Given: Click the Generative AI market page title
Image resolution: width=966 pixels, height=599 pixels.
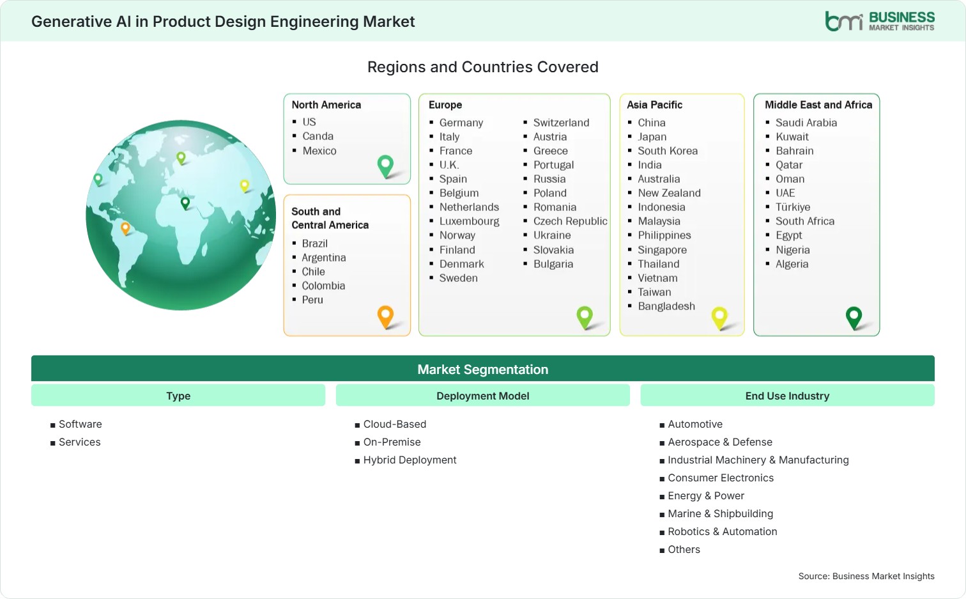Looking at the screenshot, I should (x=223, y=21).
